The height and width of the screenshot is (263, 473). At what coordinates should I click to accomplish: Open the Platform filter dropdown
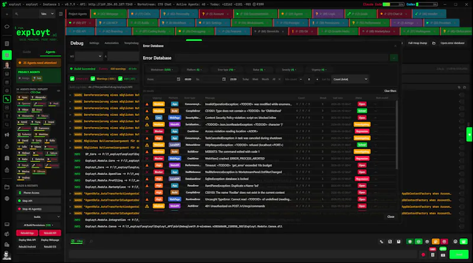[x=194, y=70]
